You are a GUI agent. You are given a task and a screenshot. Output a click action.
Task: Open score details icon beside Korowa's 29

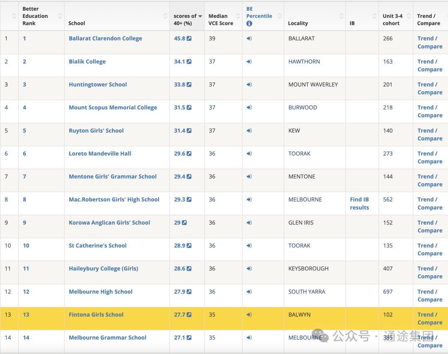[184, 223]
